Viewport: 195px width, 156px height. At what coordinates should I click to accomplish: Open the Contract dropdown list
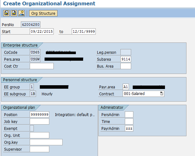point(162,94)
